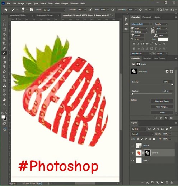Select the Rectangle shape tool

coord(4,81)
